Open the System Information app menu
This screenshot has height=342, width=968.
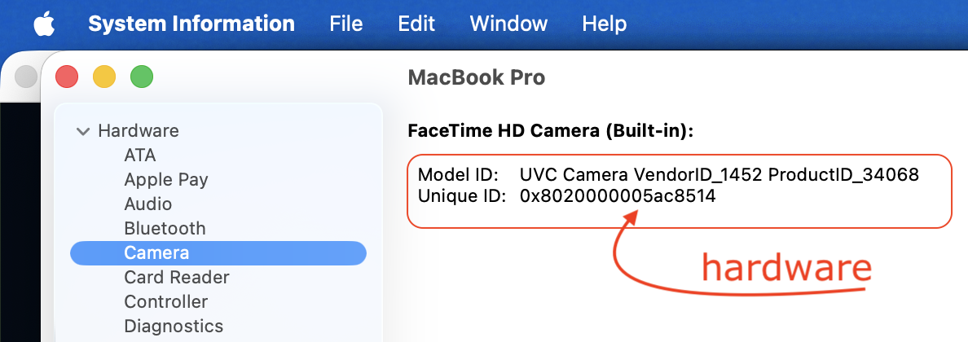[191, 24]
